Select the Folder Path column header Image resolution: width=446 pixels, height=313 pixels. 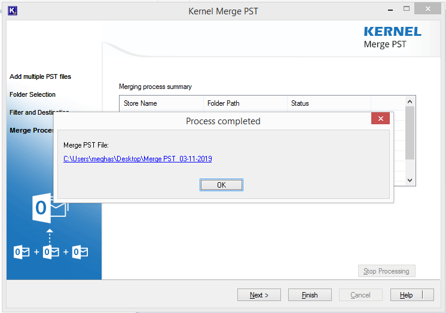coord(245,103)
